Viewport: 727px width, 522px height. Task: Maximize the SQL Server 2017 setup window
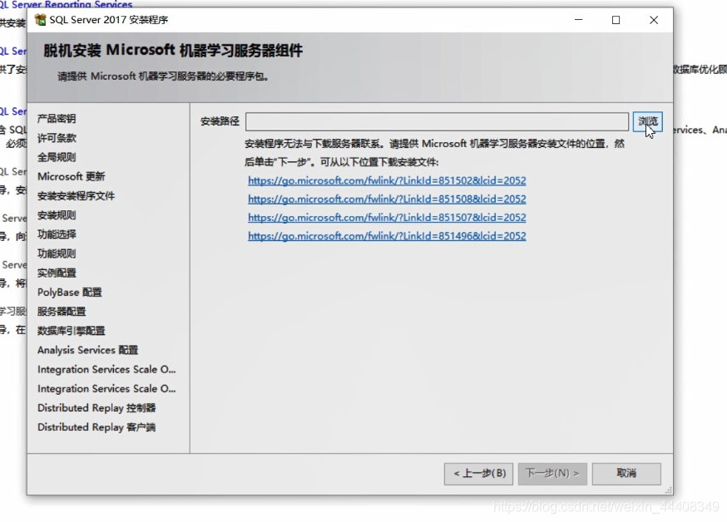pos(616,20)
